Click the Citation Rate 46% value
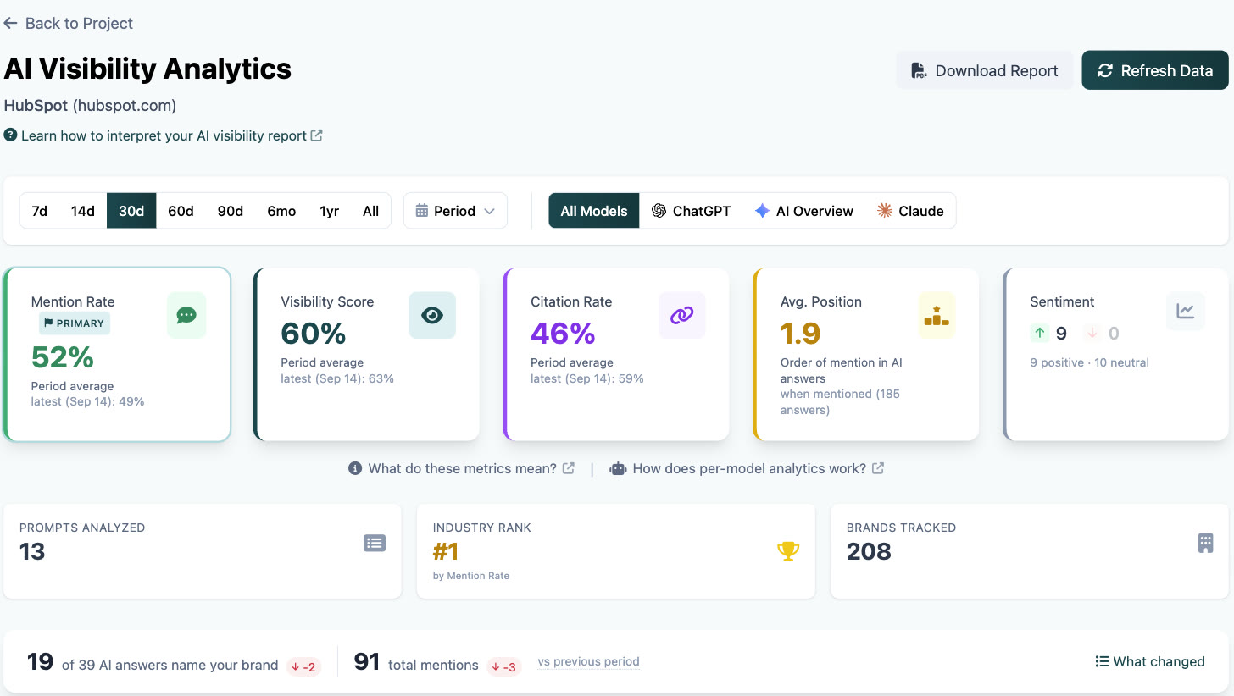 click(563, 334)
